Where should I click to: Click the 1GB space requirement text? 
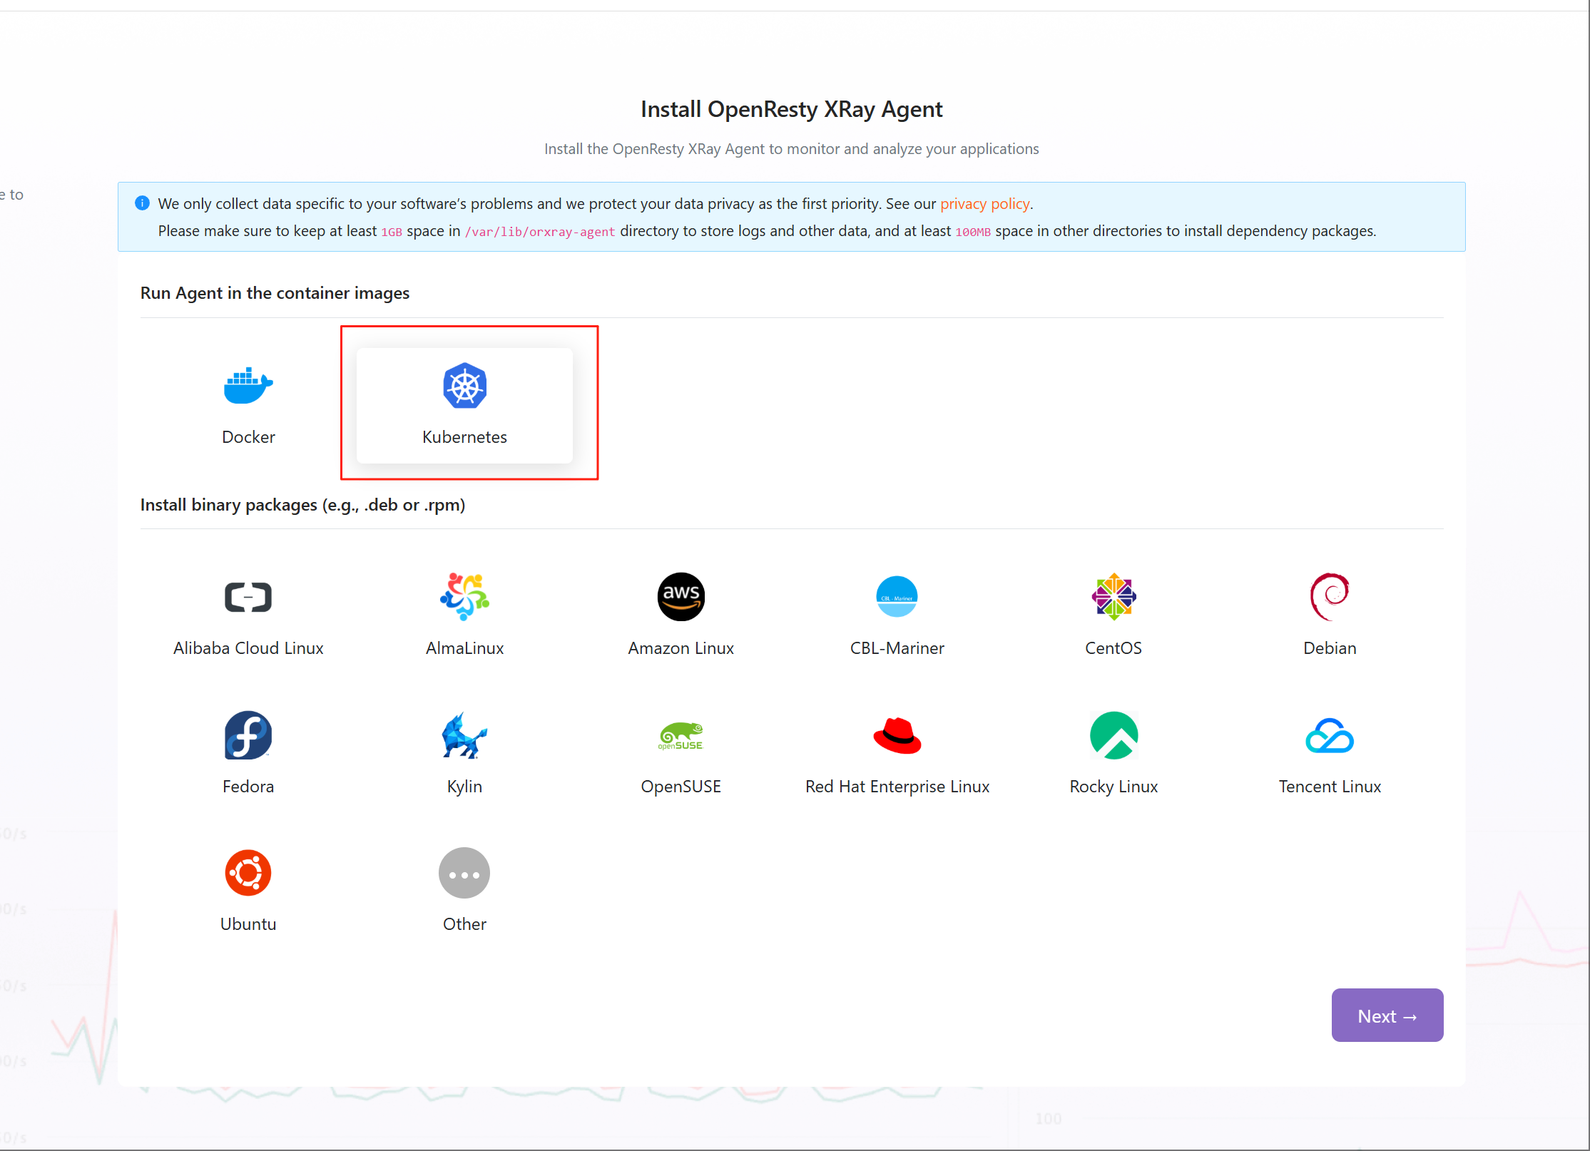point(392,231)
